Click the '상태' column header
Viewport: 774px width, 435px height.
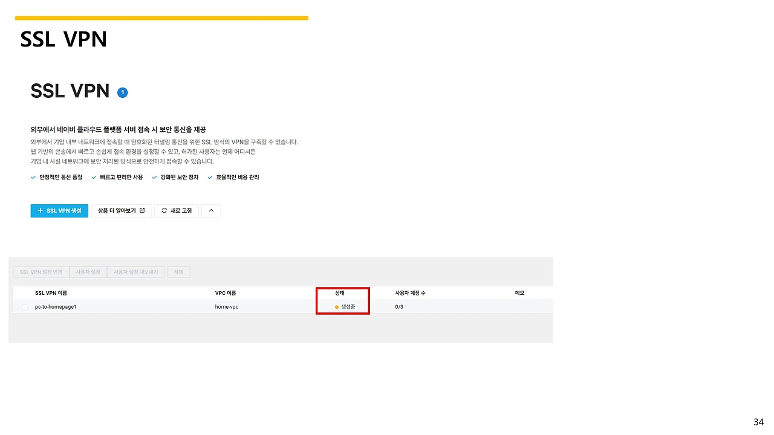(340, 293)
